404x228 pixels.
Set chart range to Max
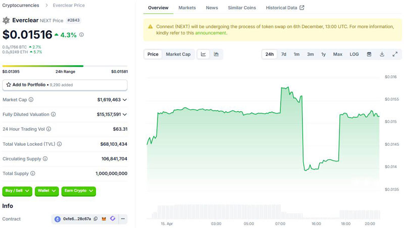click(337, 54)
